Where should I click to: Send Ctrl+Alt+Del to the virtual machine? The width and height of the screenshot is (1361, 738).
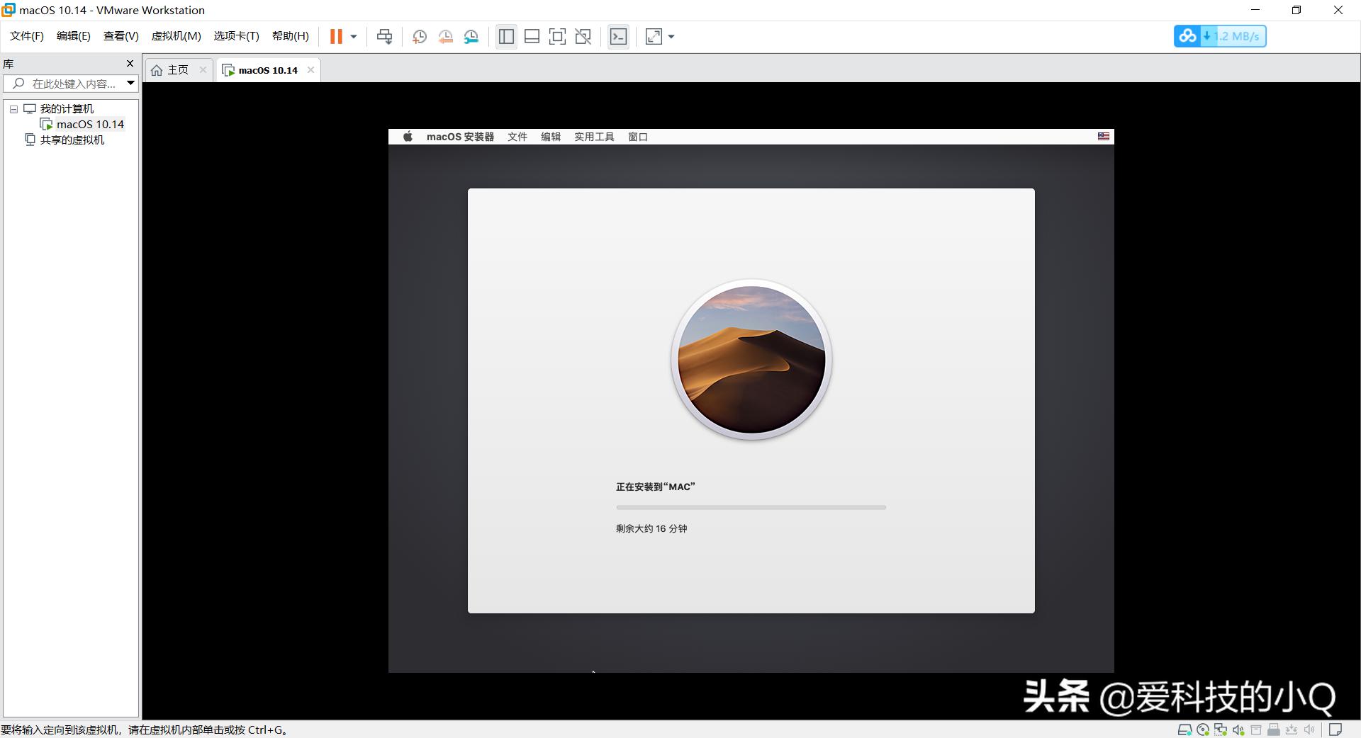coord(383,36)
